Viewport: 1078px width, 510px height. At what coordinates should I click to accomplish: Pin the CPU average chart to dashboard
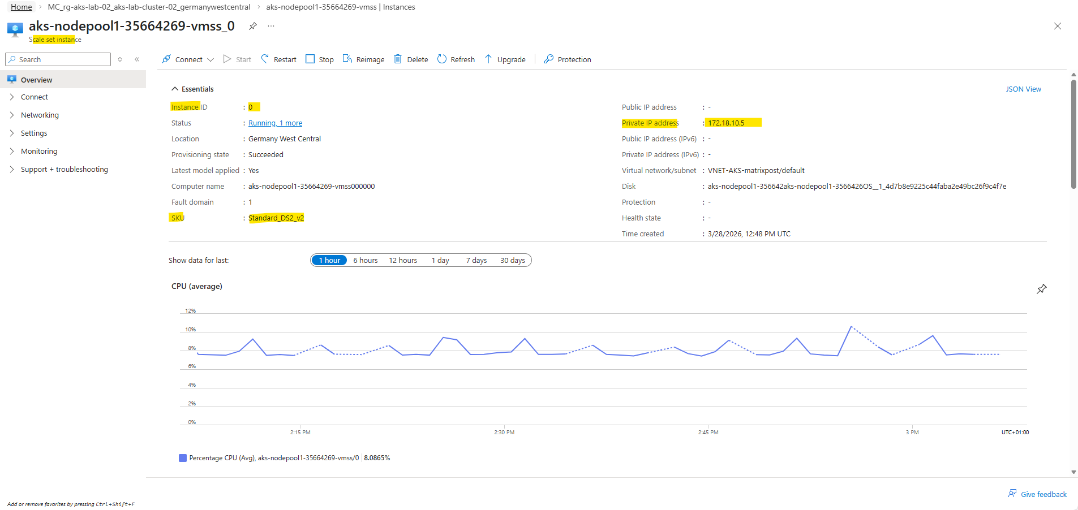point(1041,289)
